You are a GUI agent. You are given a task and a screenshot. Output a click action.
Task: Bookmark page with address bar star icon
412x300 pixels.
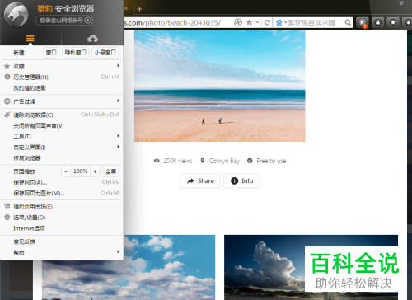(x=249, y=22)
